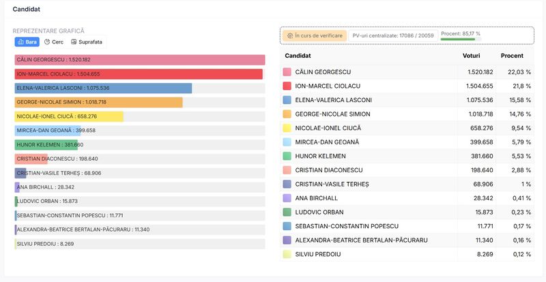Select the Bara chart view tab

28,42
